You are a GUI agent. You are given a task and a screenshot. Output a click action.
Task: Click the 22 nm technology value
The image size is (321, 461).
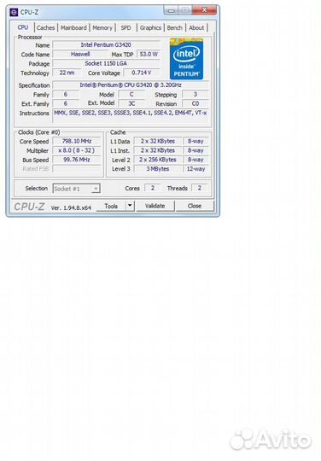coord(67,73)
